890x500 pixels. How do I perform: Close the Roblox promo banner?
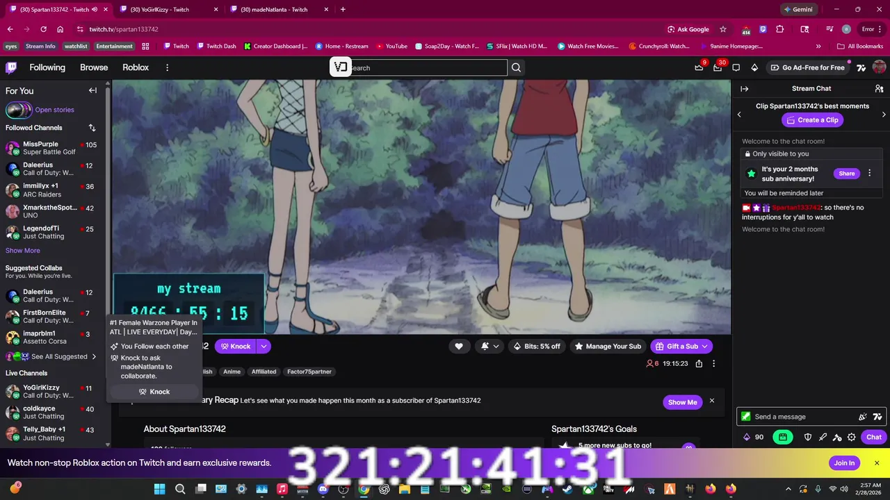(877, 463)
